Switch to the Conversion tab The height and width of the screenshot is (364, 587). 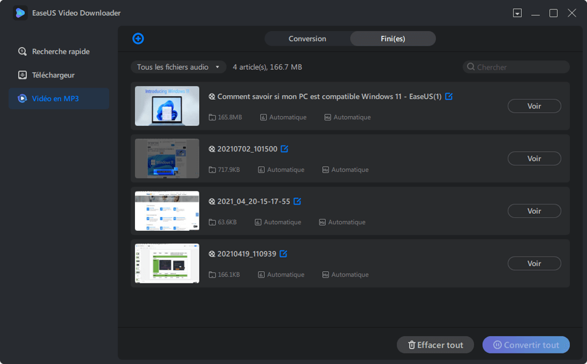click(x=308, y=39)
